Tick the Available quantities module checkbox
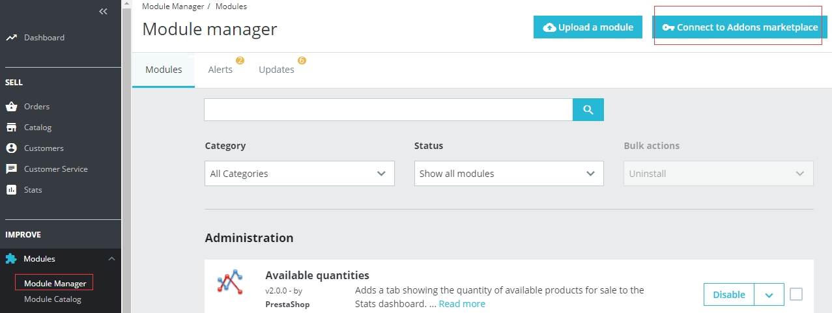The image size is (832, 313). tap(796, 294)
